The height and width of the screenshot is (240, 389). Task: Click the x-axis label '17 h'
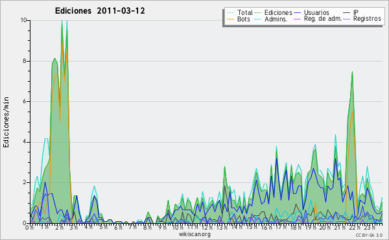click(x=281, y=227)
